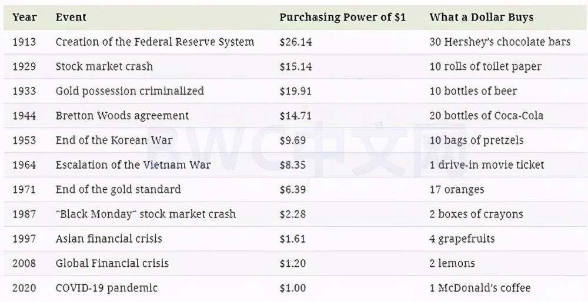The image size is (588, 302).
Task: Select Black Monday stock market crash event
Action: pos(145,214)
